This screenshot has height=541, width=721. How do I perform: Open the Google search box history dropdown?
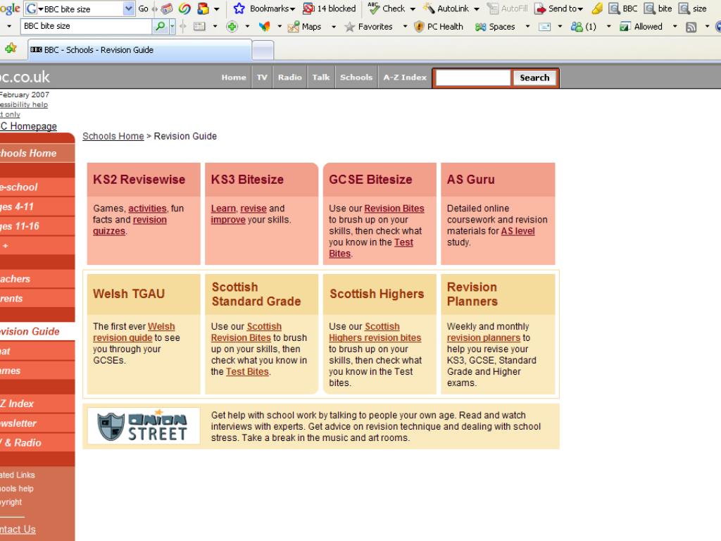(x=129, y=8)
